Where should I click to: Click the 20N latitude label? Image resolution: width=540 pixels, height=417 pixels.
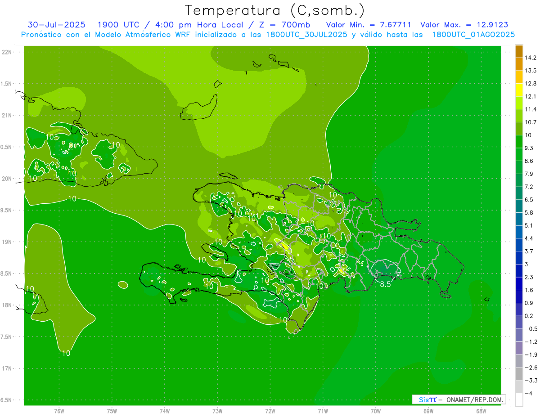(8, 179)
